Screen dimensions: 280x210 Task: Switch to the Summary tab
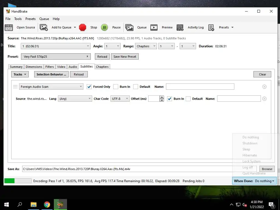coord(16,67)
